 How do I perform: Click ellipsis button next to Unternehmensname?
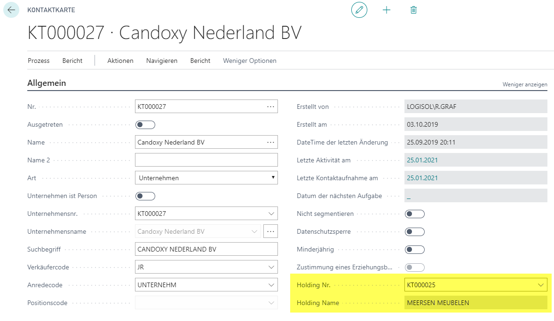[270, 231]
